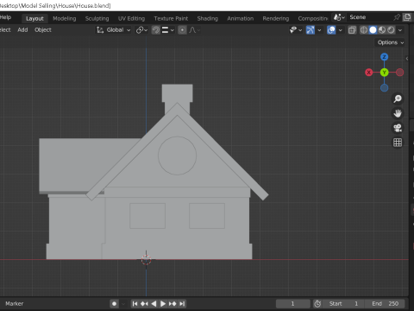Click the 3D cursor at the origin

click(146, 260)
